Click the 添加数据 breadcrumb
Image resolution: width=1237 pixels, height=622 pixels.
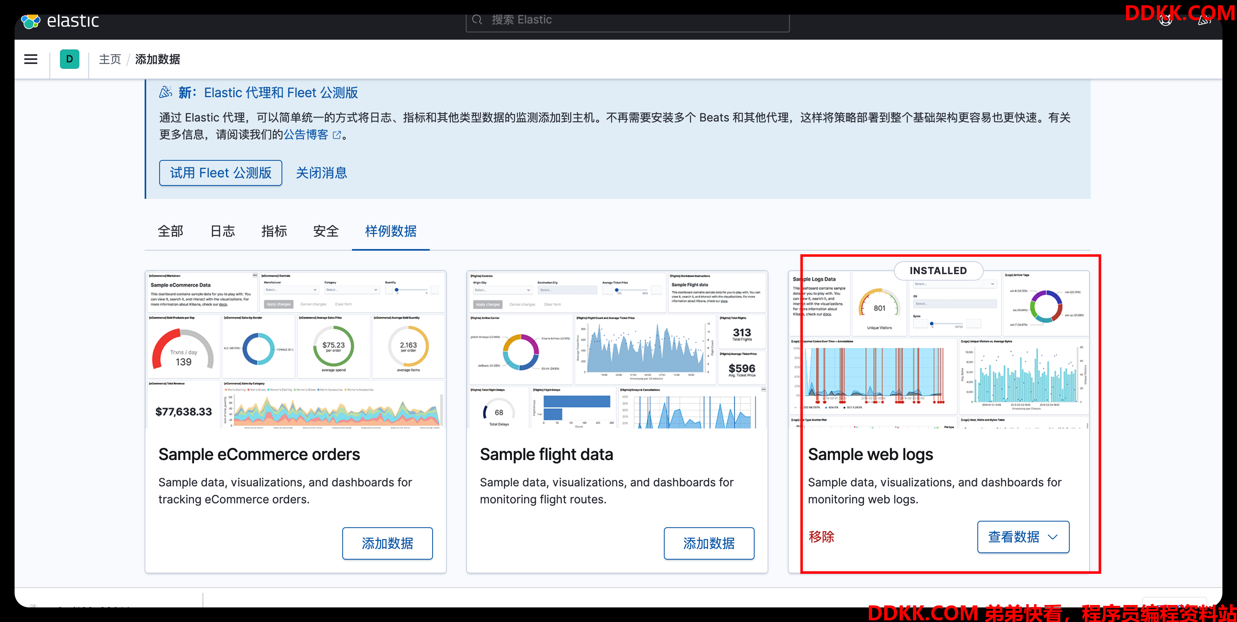[x=158, y=59]
